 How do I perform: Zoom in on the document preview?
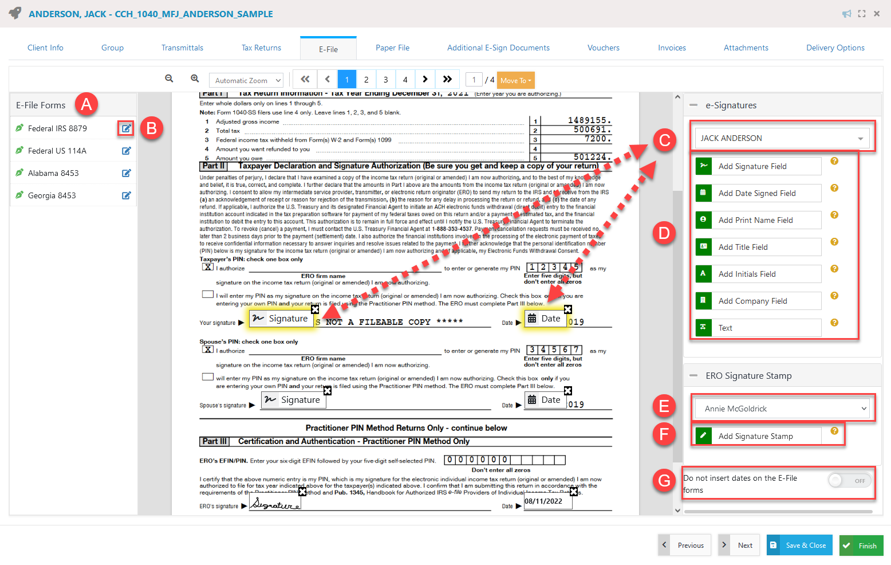[195, 79]
